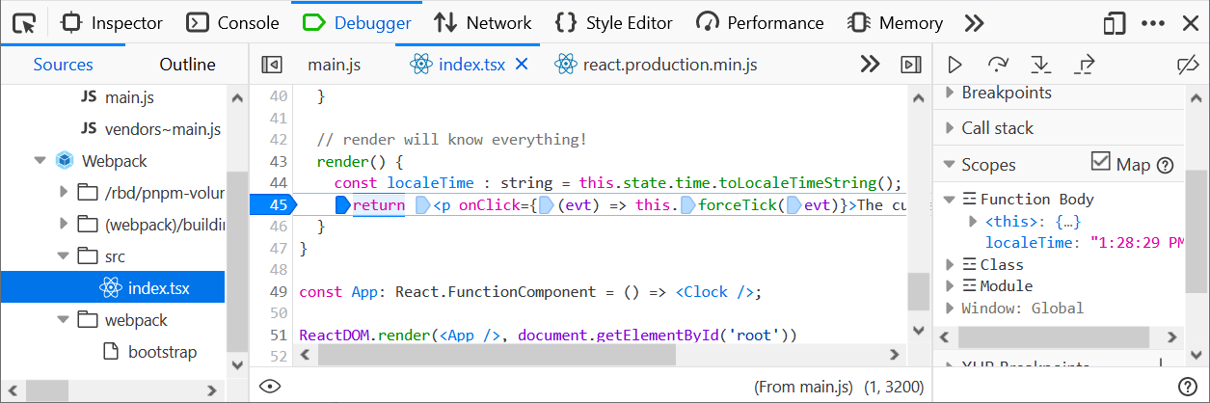The height and width of the screenshot is (403, 1210).
Task: Uncheck the Map scopes checkbox
Action: point(1100,162)
